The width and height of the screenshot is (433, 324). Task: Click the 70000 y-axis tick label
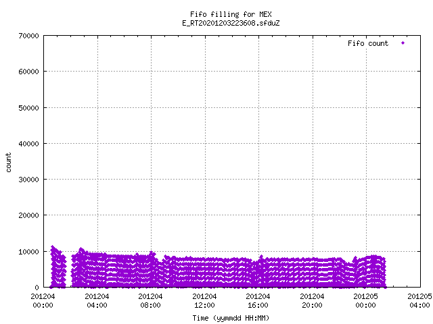pyautogui.click(x=28, y=36)
